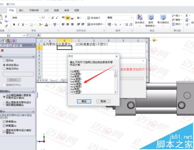
Task: Center cell text horizontally
Action: tap(68, 24)
